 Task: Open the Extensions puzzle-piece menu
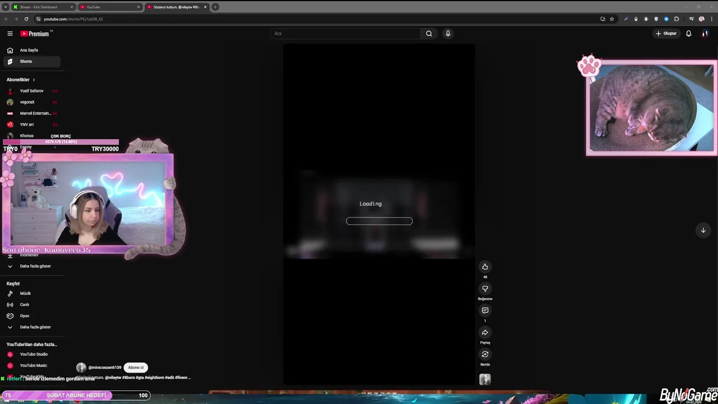676,19
